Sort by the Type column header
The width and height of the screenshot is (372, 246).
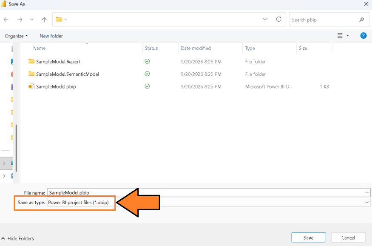click(250, 48)
